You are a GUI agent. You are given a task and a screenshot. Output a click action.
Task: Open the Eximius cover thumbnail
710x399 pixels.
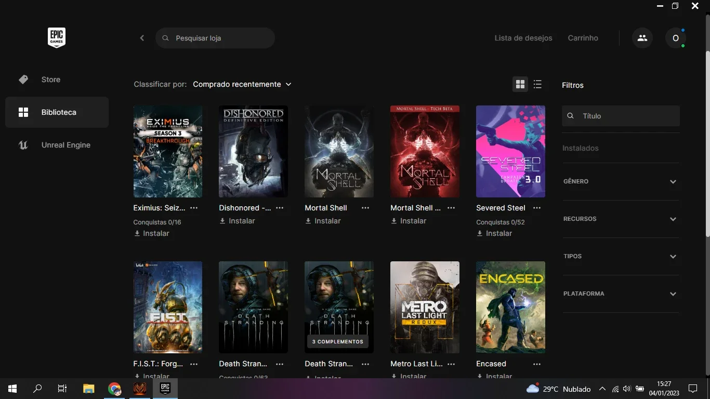click(168, 151)
